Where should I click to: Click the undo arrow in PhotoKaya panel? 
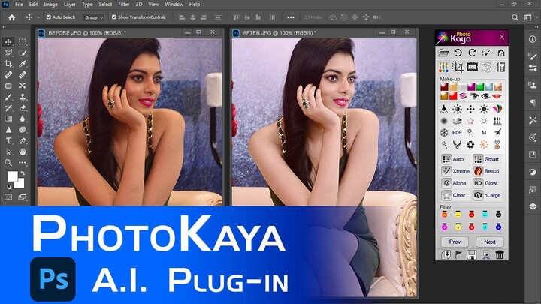(x=458, y=53)
